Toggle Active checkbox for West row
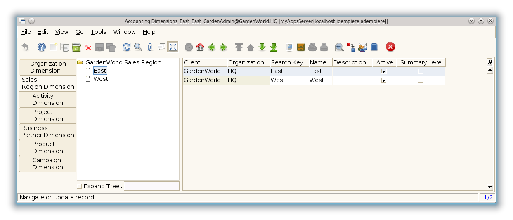The image size is (513, 220). (x=384, y=80)
